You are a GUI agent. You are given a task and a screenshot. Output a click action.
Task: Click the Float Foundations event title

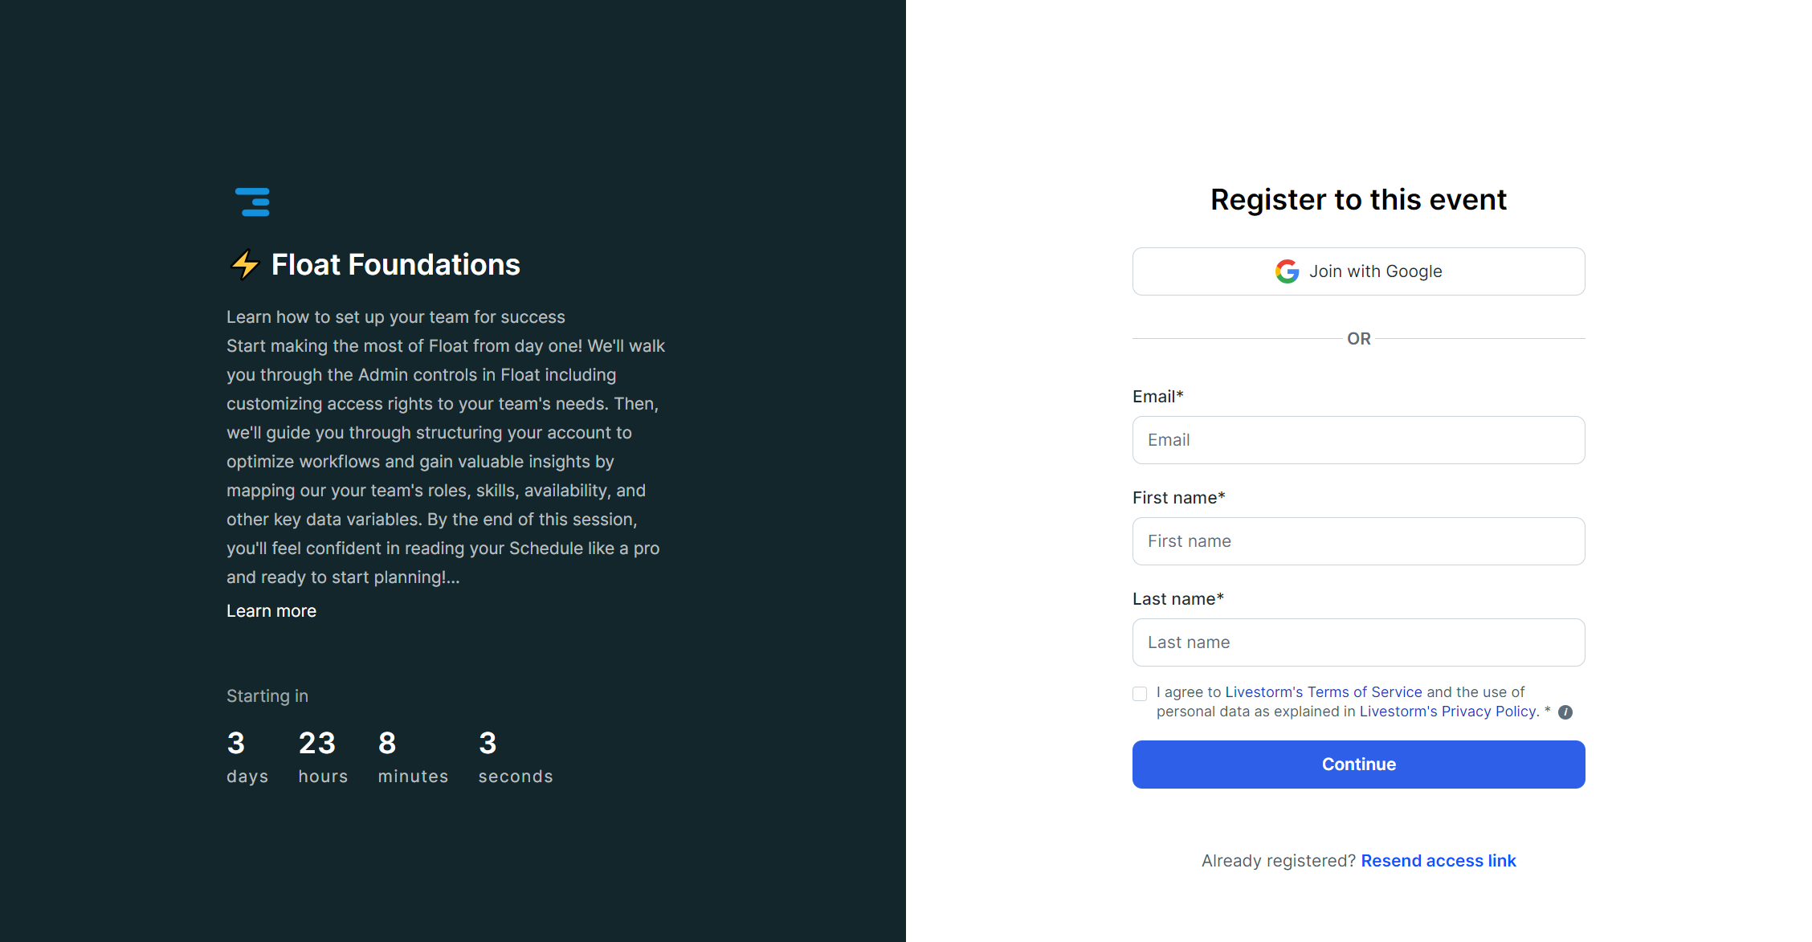pos(395,265)
